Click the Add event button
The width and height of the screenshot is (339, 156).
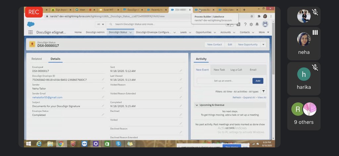pyautogui.click(x=258, y=81)
